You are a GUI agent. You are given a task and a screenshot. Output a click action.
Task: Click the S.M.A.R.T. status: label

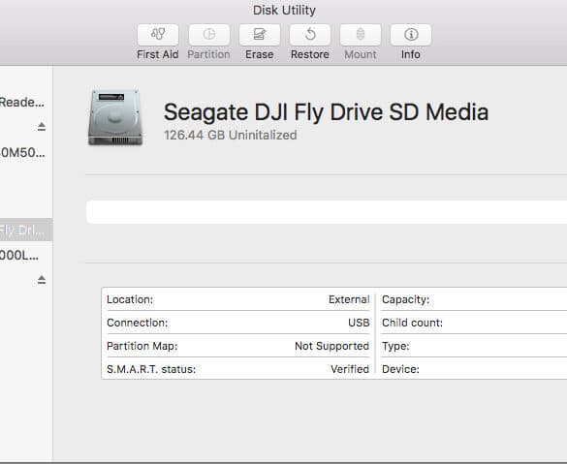point(151,369)
